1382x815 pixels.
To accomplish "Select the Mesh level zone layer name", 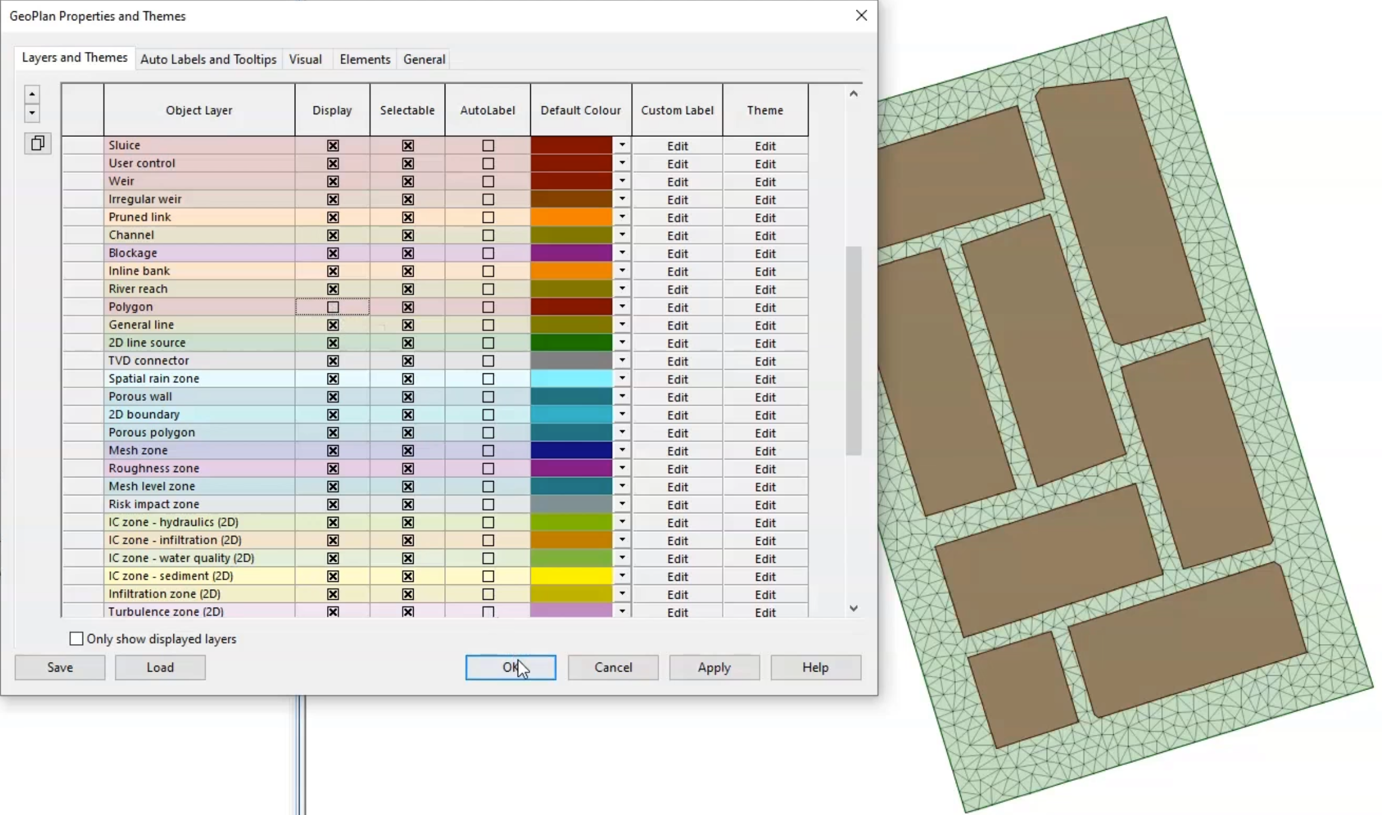I will coord(152,486).
